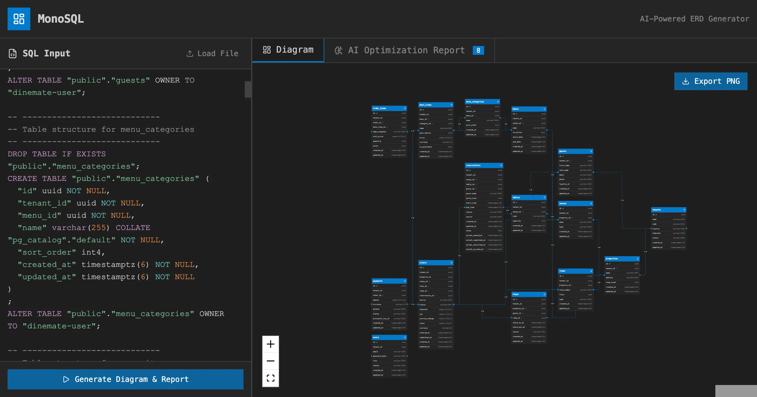The height and width of the screenshot is (397, 757).
Task: Click the table icon on order_items header
Action: 405,108
